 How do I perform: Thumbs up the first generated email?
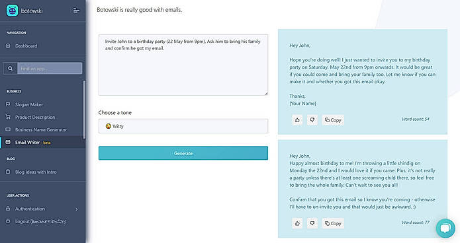[297, 120]
